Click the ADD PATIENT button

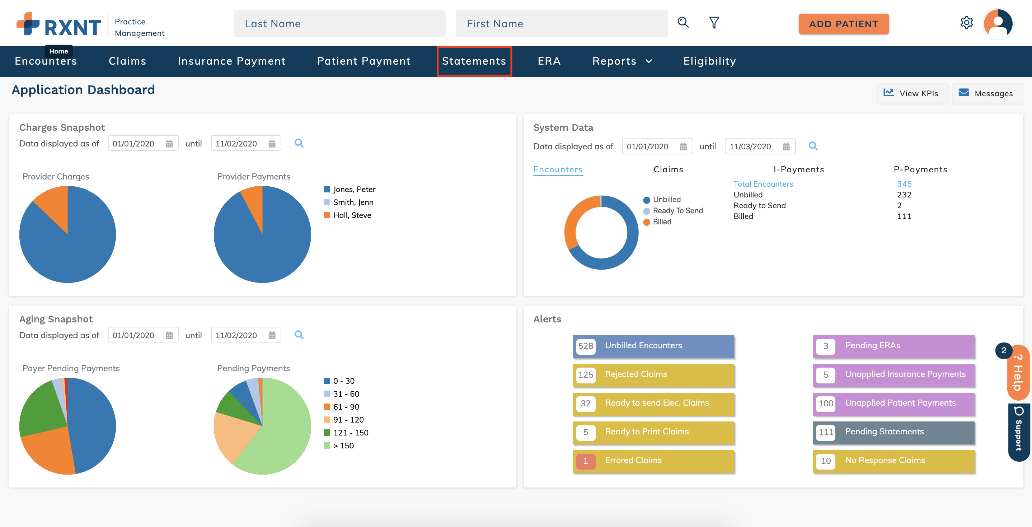click(x=843, y=24)
